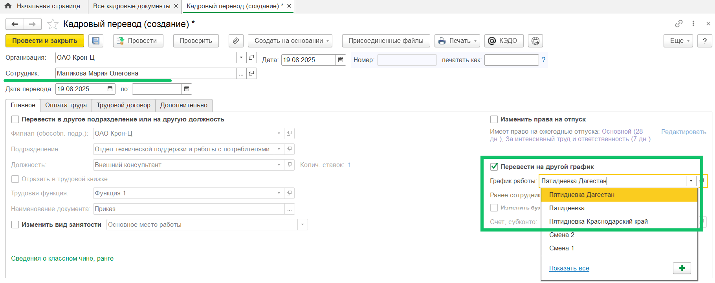Viewport: 715px width, 283px height.
Task: Select Пятидневка Краснодарский край from list
Action: pos(598,222)
